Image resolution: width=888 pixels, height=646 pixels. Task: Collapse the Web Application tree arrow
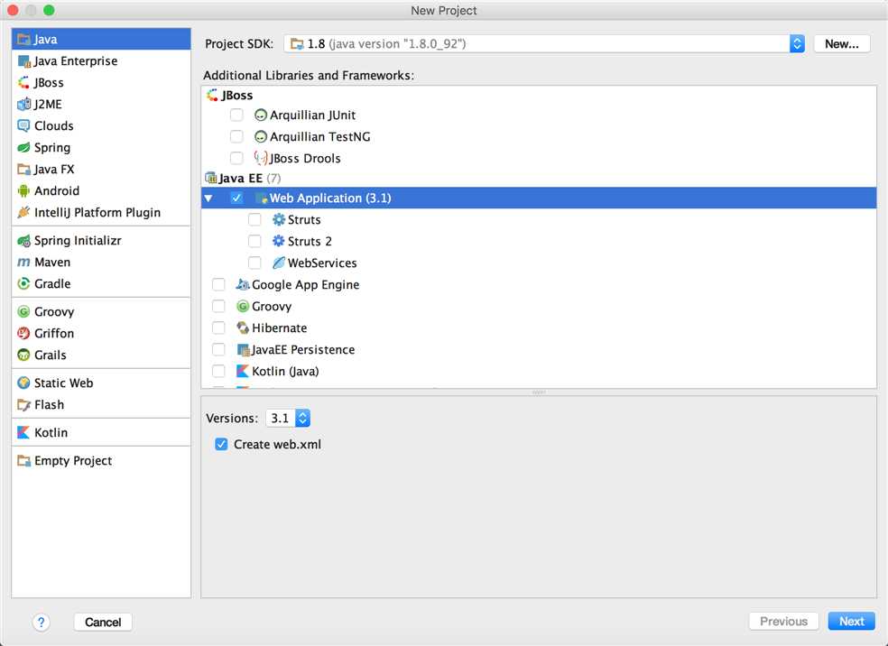click(209, 198)
